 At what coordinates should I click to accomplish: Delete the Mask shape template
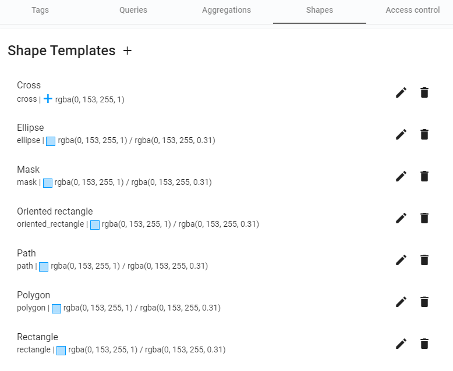tap(424, 176)
